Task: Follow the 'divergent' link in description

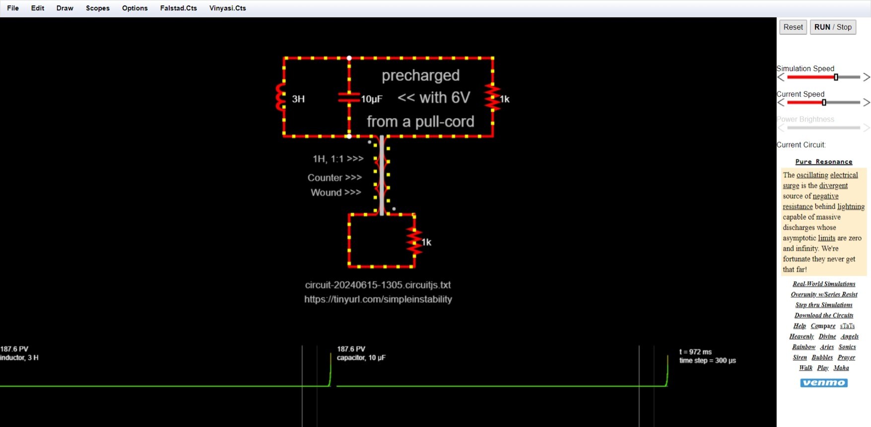Action: [833, 185]
